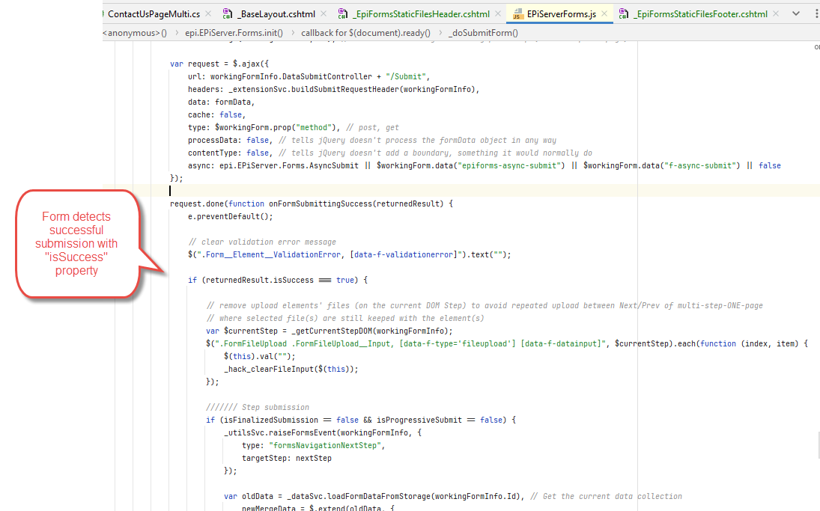
Task: Place cursor on onFormSubmittingSuccess function name
Action: pos(320,204)
